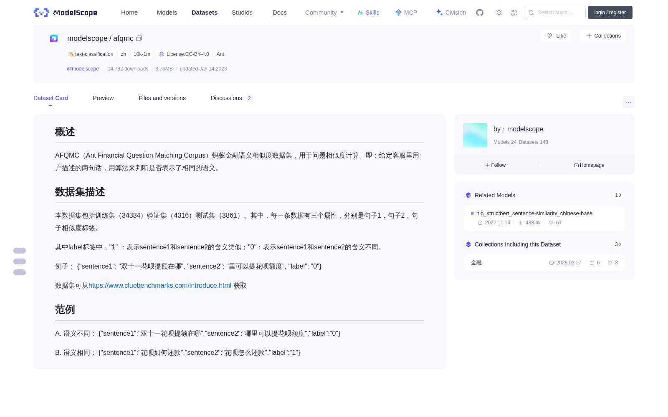
Task: Click the search magnifier icon
Action: click(x=531, y=13)
